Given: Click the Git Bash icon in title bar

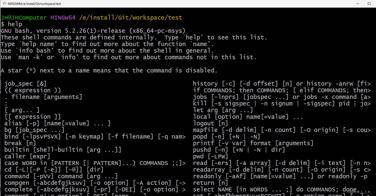Looking at the screenshot, I should point(4,4).
